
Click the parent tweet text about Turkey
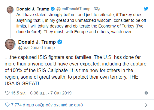81,23
